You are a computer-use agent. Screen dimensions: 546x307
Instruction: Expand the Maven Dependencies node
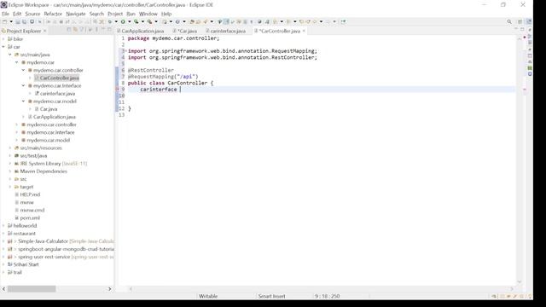tap(10, 171)
